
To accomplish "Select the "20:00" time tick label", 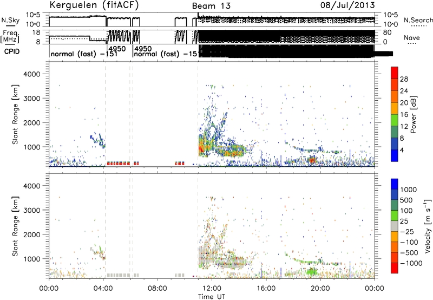I will click(320, 289).
